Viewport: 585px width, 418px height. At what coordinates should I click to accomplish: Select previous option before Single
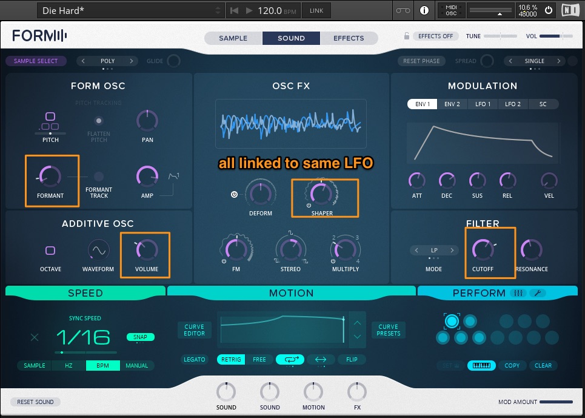510,61
